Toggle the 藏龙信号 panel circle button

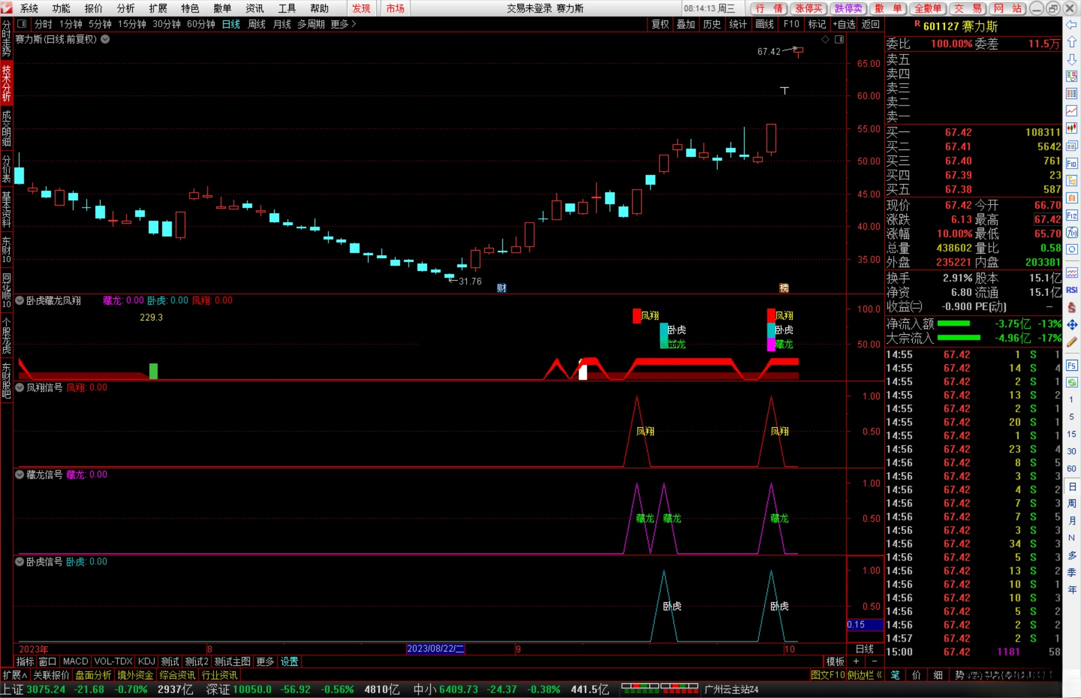click(x=20, y=475)
